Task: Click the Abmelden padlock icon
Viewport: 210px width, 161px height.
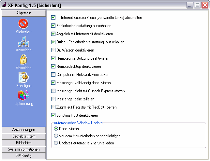Action: (23, 60)
